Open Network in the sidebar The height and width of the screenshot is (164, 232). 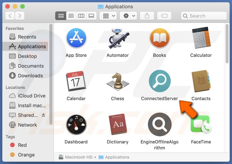point(25,125)
